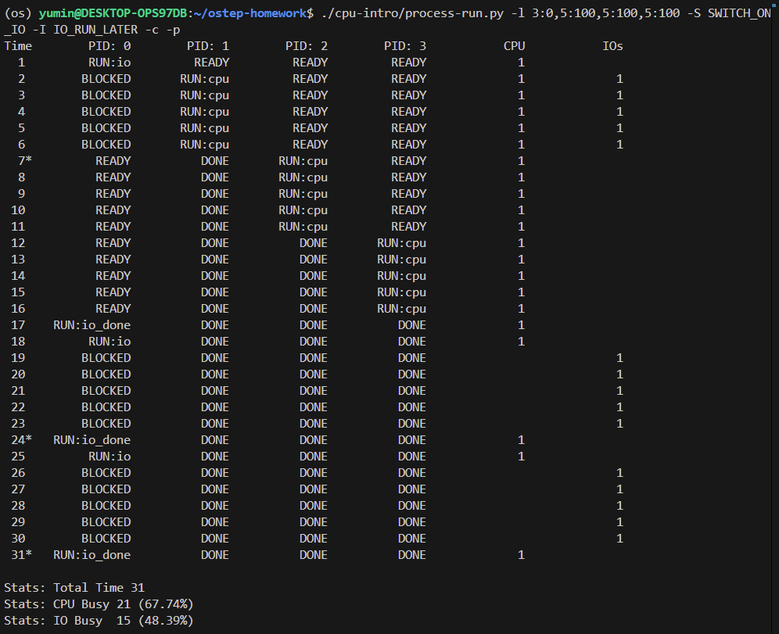Viewport: 779px width, 634px height.
Task: Click the CPU column header
Action: 514,46
